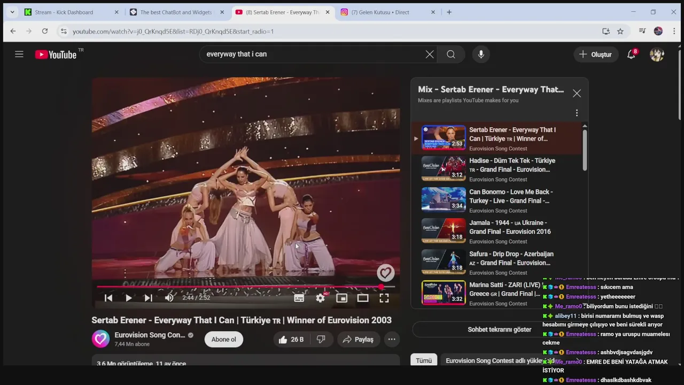Enter full screen mode

(x=384, y=298)
